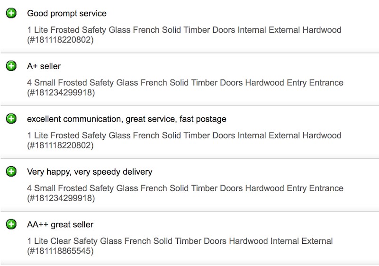Open the 1 Lite Frosted item under "excellent communication"

click(184, 136)
